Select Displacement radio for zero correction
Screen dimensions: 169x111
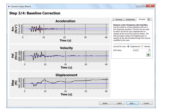(x=128, y=47)
